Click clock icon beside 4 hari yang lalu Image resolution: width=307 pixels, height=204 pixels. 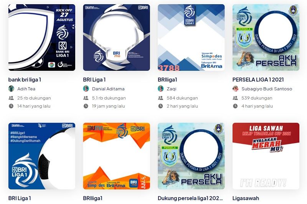tap(235, 106)
